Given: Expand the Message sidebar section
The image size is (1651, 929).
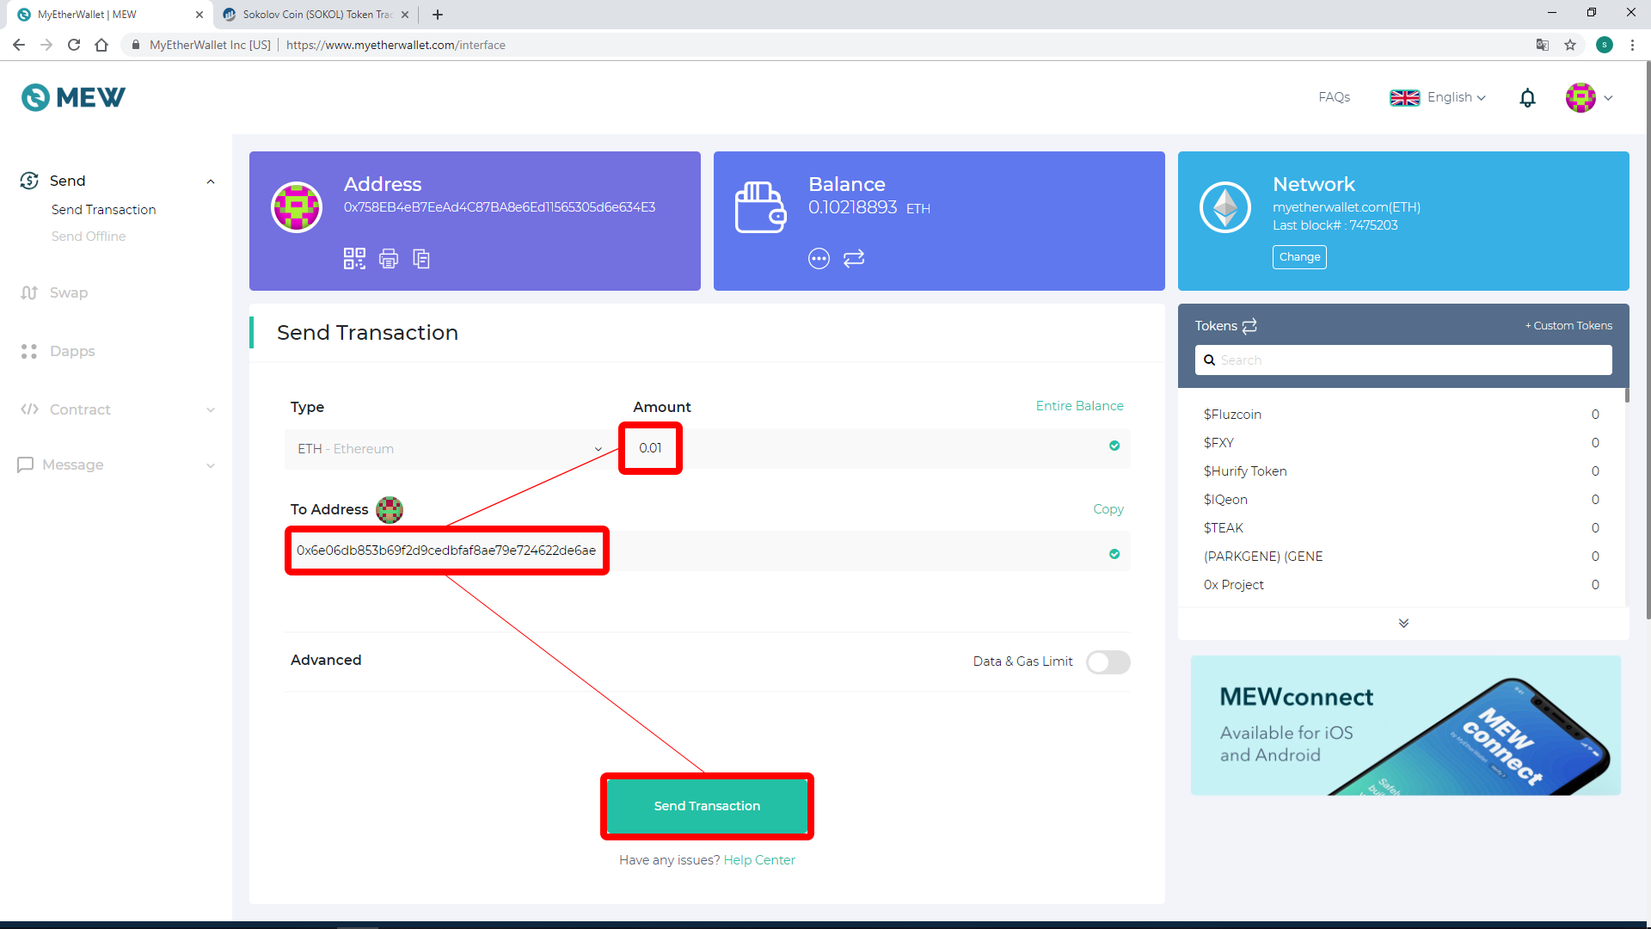Looking at the screenshot, I should point(211,465).
